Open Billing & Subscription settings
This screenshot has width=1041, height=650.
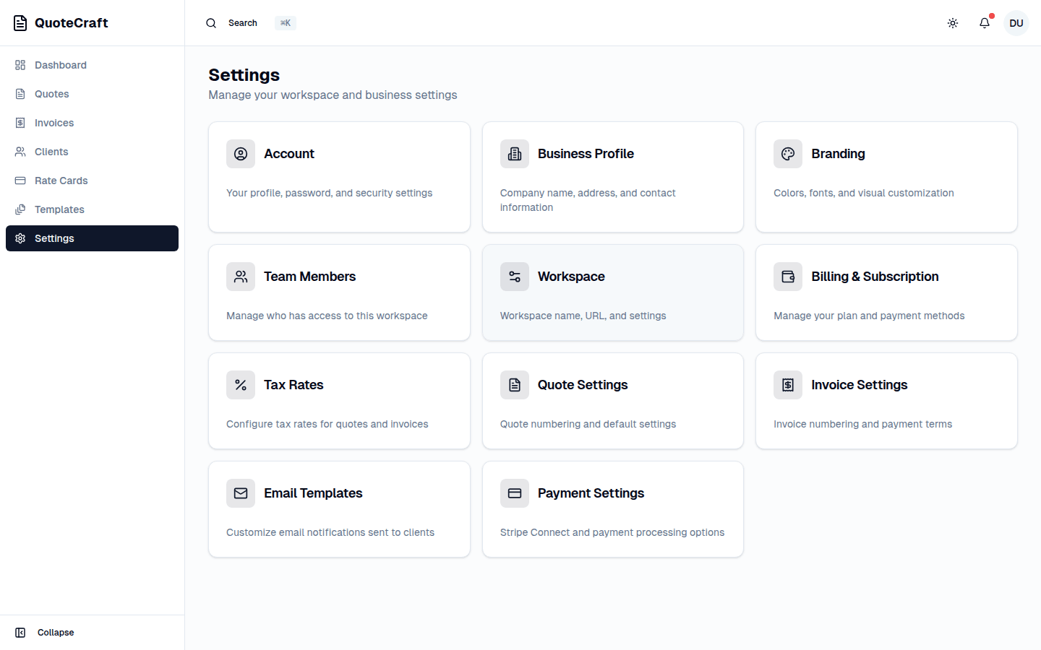click(x=886, y=292)
